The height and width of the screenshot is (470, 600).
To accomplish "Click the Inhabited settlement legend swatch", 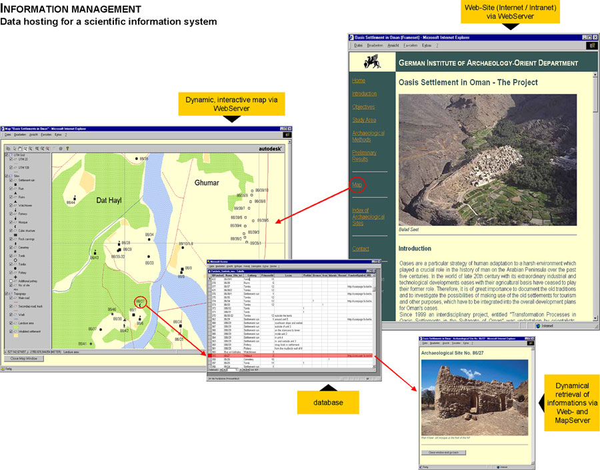I will tap(16, 336).
